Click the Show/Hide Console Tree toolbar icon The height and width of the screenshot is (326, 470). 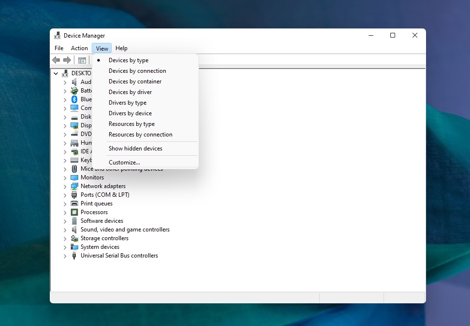point(82,60)
